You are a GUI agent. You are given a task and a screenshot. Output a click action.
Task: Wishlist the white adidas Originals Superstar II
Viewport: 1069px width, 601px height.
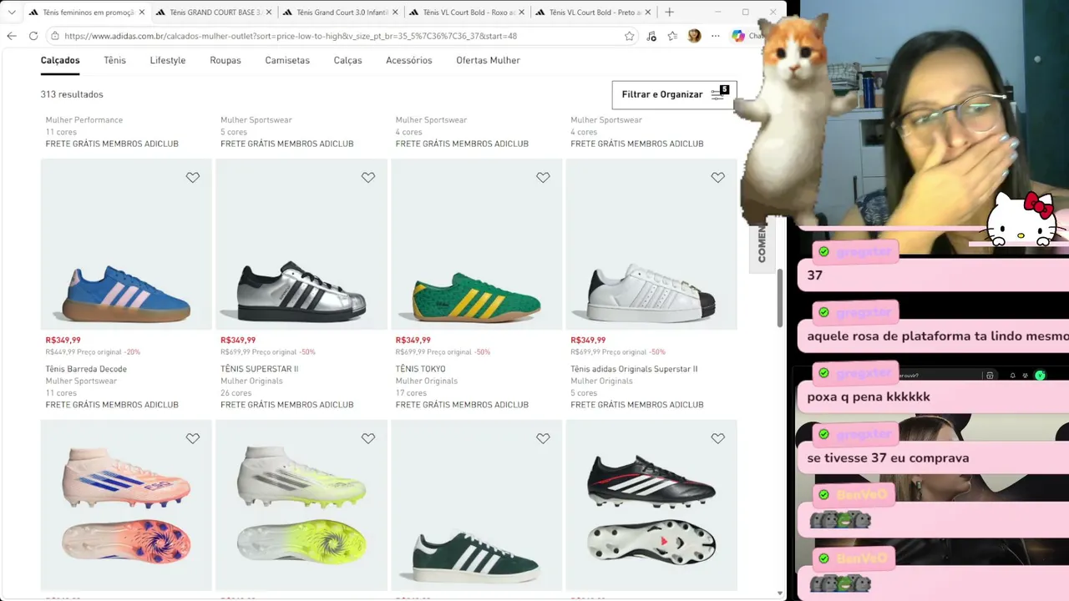717,177
